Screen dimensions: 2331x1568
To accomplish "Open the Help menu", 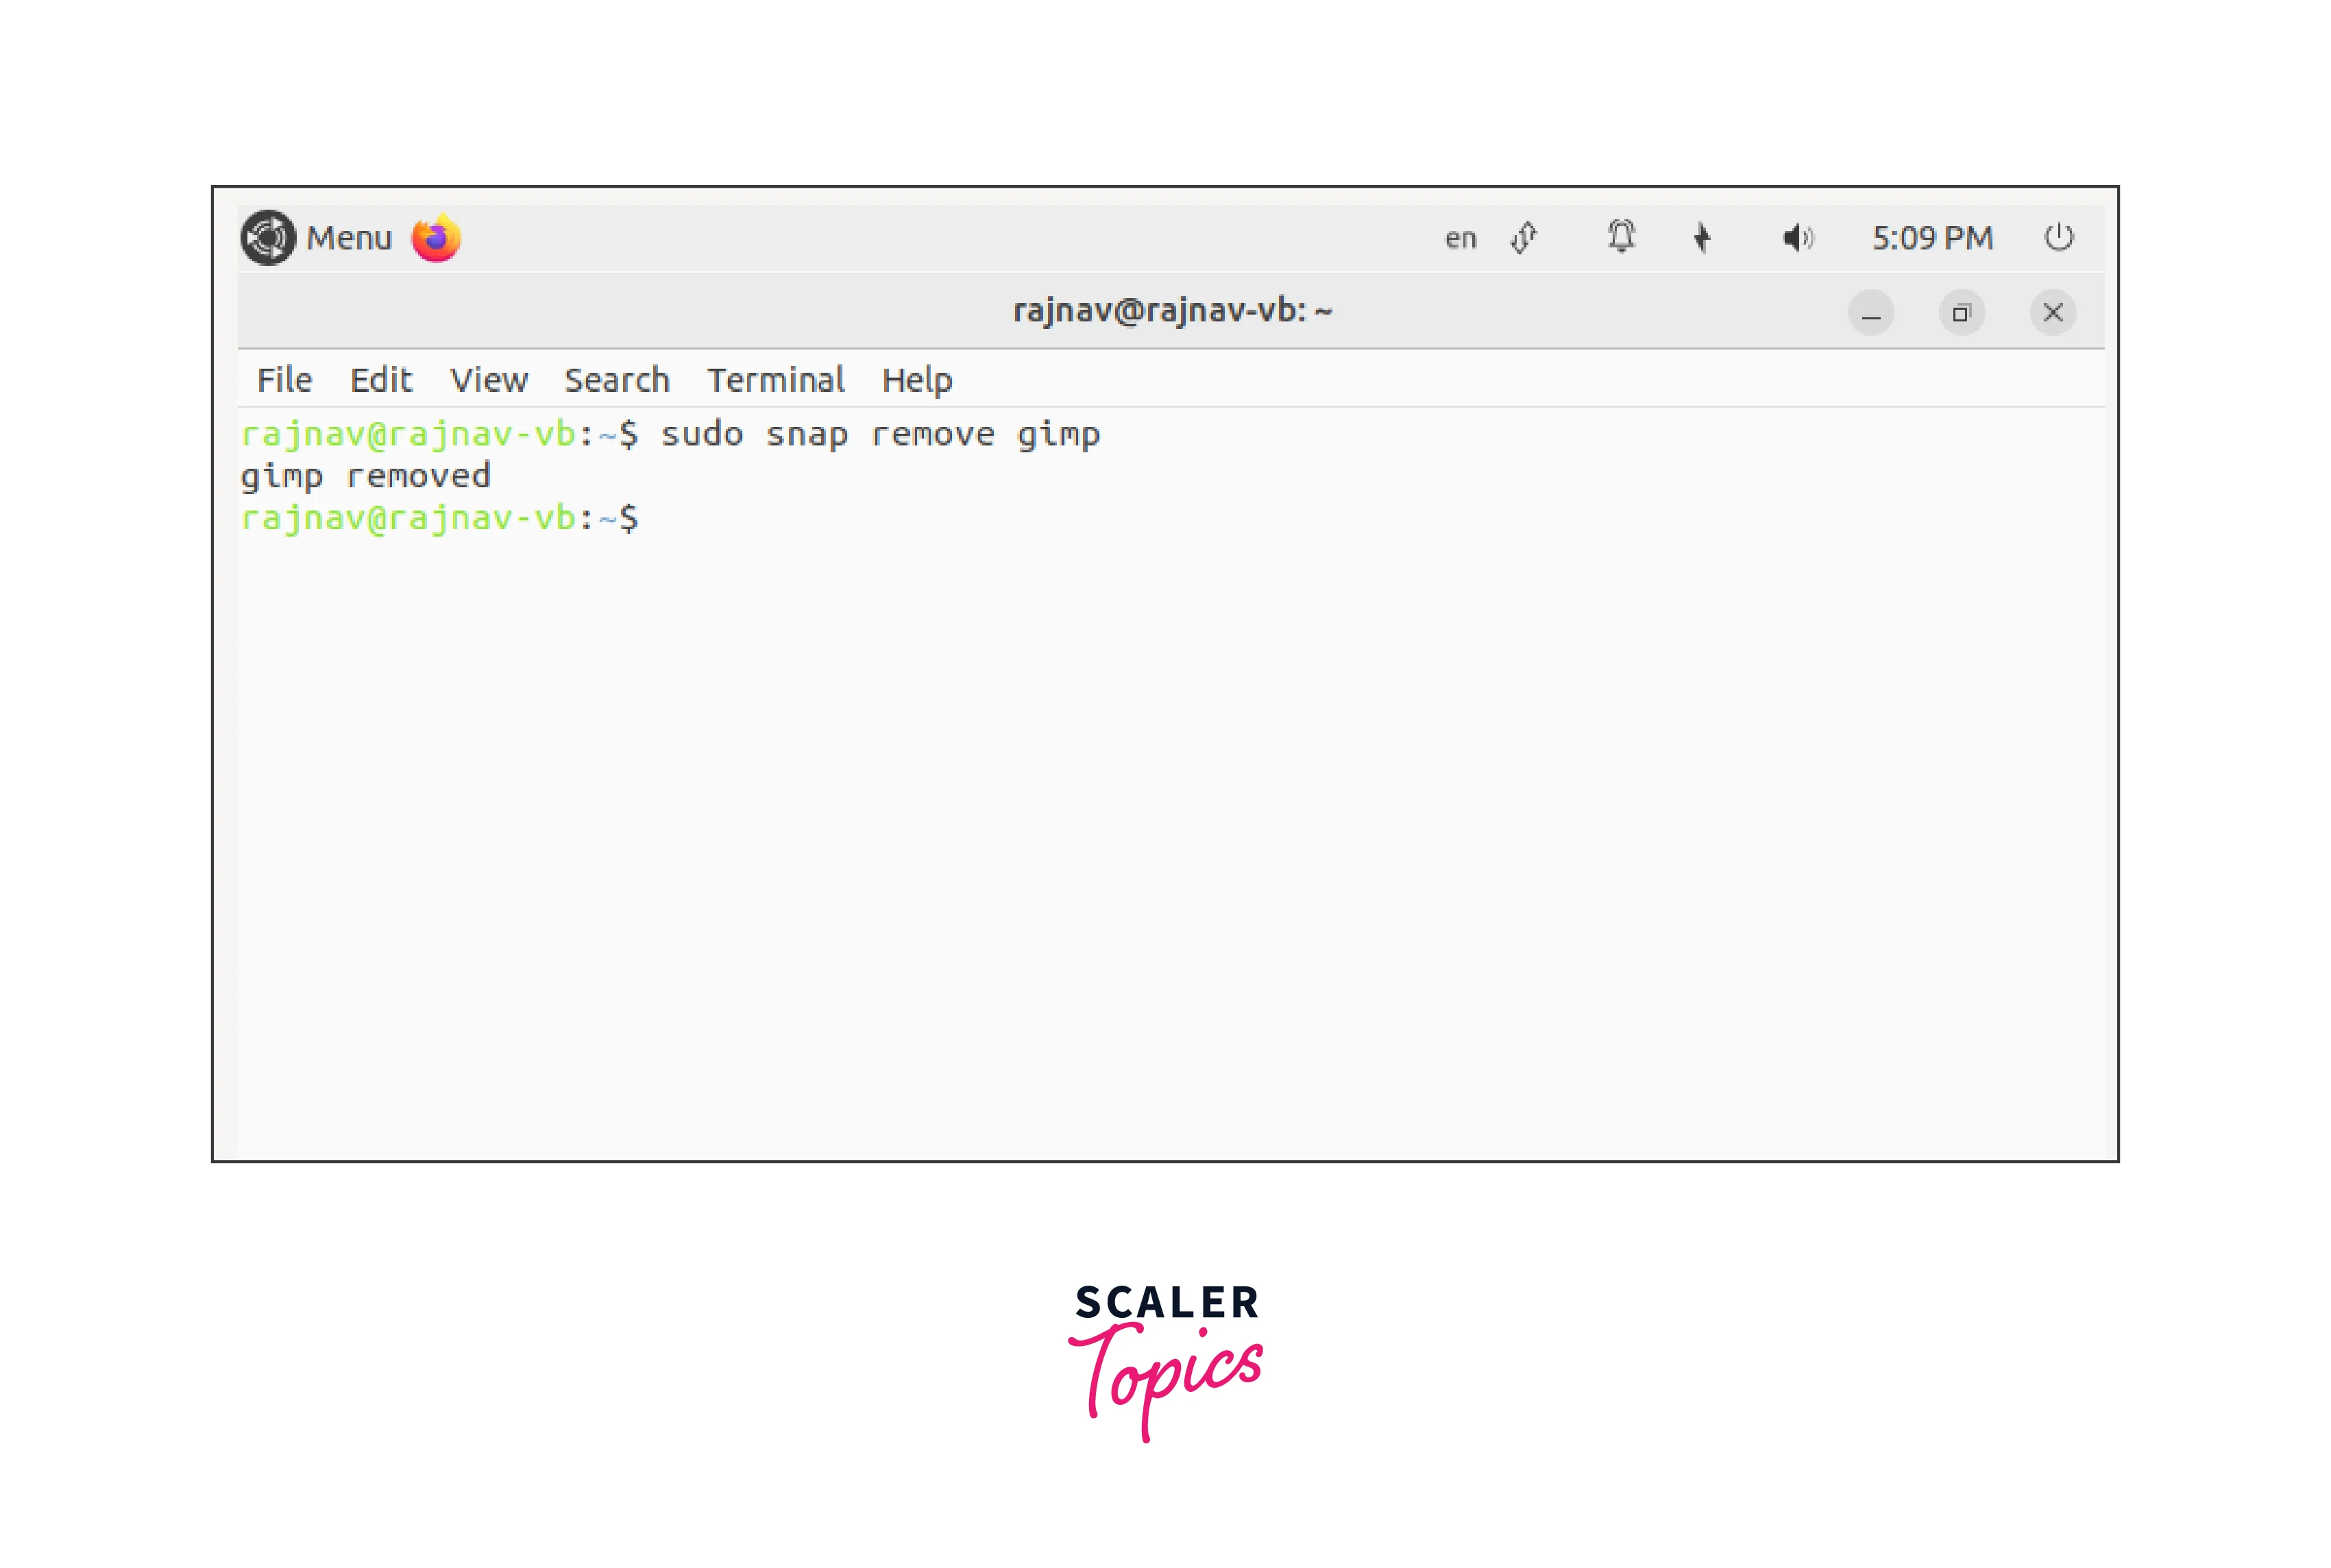I will (x=916, y=380).
